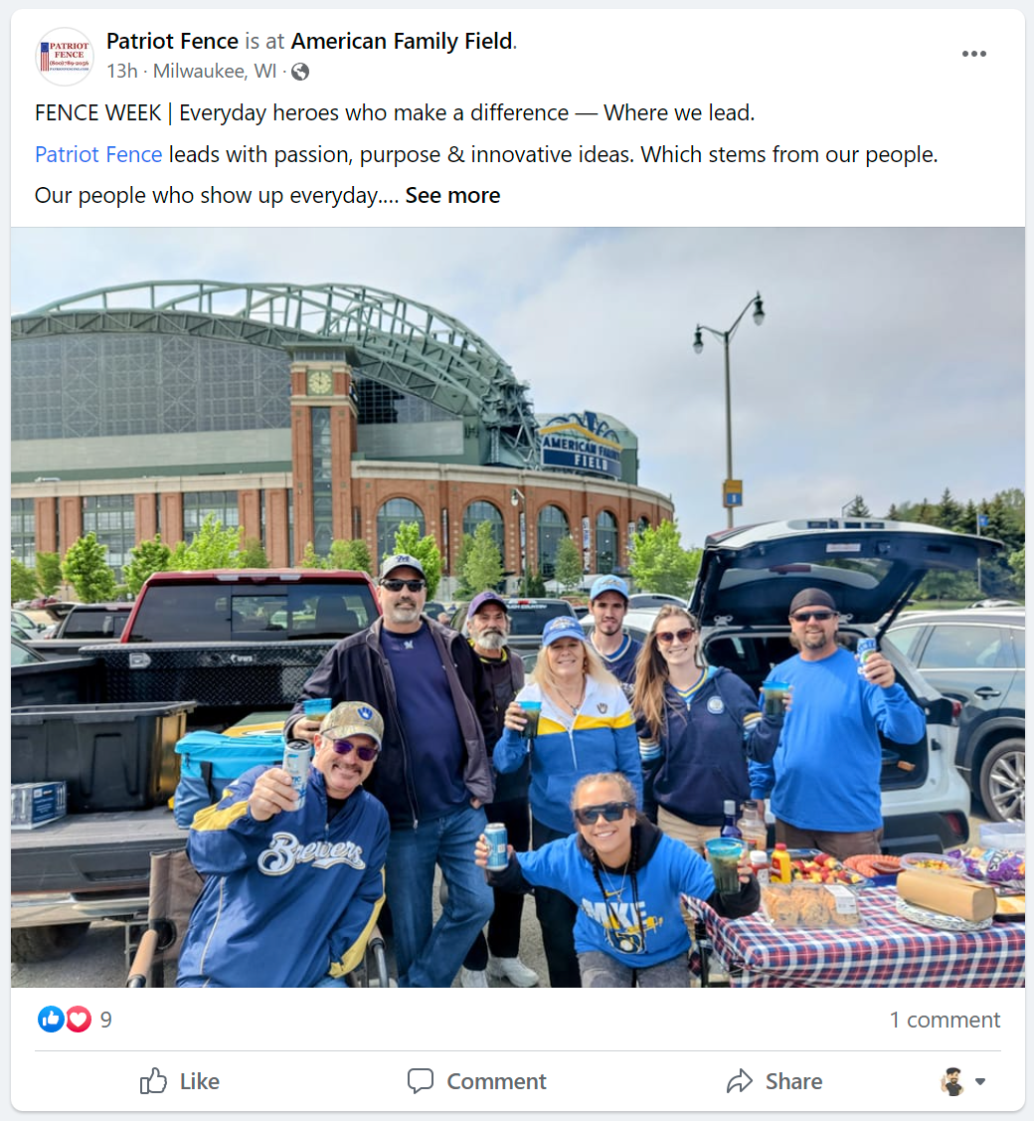Click the globe public-audience icon
The height and width of the screenshot is (1121, 1034).
(x=300, y=72)
